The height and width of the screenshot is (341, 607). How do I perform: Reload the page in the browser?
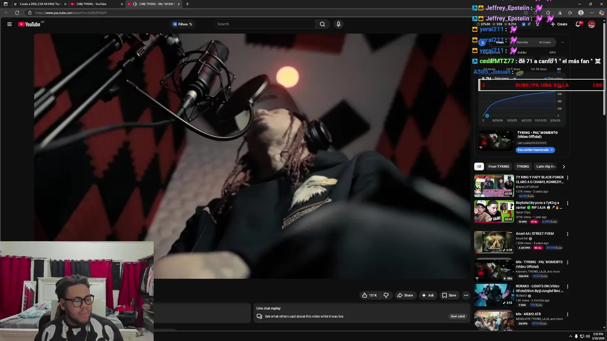pyautogui.click(x=17, y=13)
